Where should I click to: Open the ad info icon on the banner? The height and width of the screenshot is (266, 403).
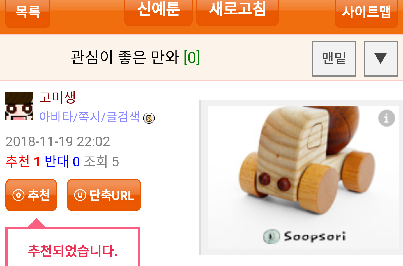click(386, 118)
